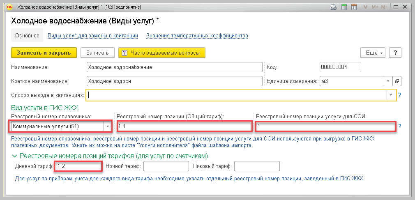Click the Ночной тариф input field
The image size is (415, 200).
pyautogui.click(x=166, y=166)
